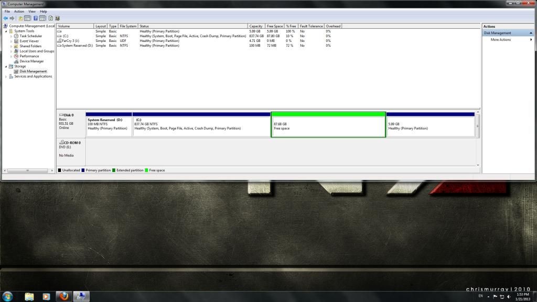Open the Action menu
537x302 pixels.
tap(19, 12)
